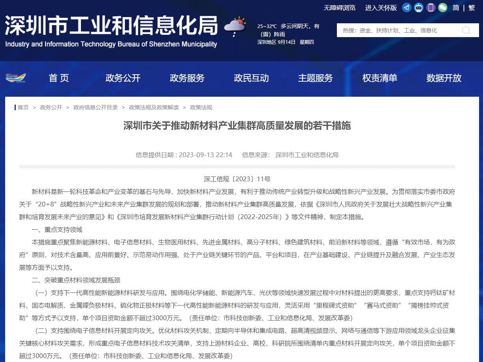Click the information source 深圳市工业和信息化局
The height and width of the screenshot is (362, 483).
coord(307,155)
